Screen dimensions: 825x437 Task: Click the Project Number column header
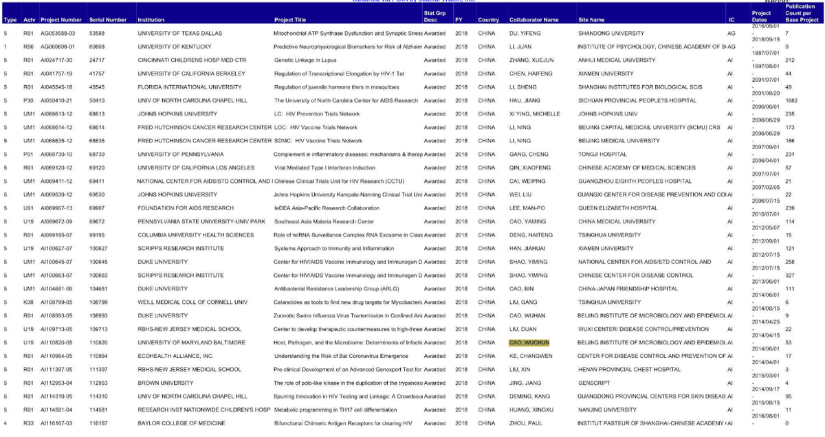[62, 20]
